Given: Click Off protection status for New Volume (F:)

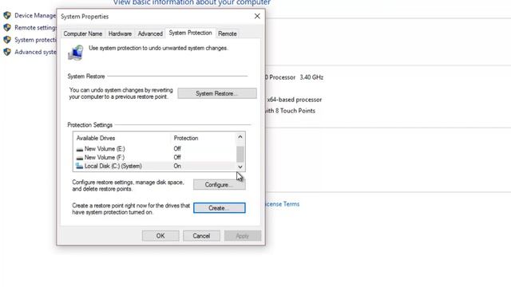Looking at the screenshot, I should click(x=177, y=158).
